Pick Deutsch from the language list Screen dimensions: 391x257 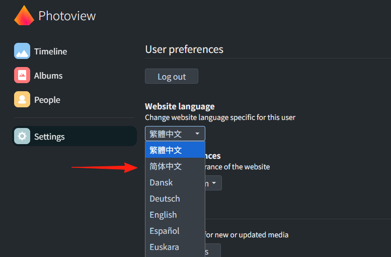coord(175,199)
